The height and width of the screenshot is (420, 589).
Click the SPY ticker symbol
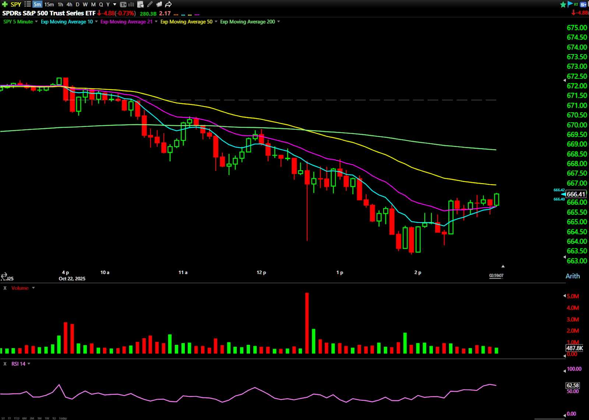coord(16,4)
